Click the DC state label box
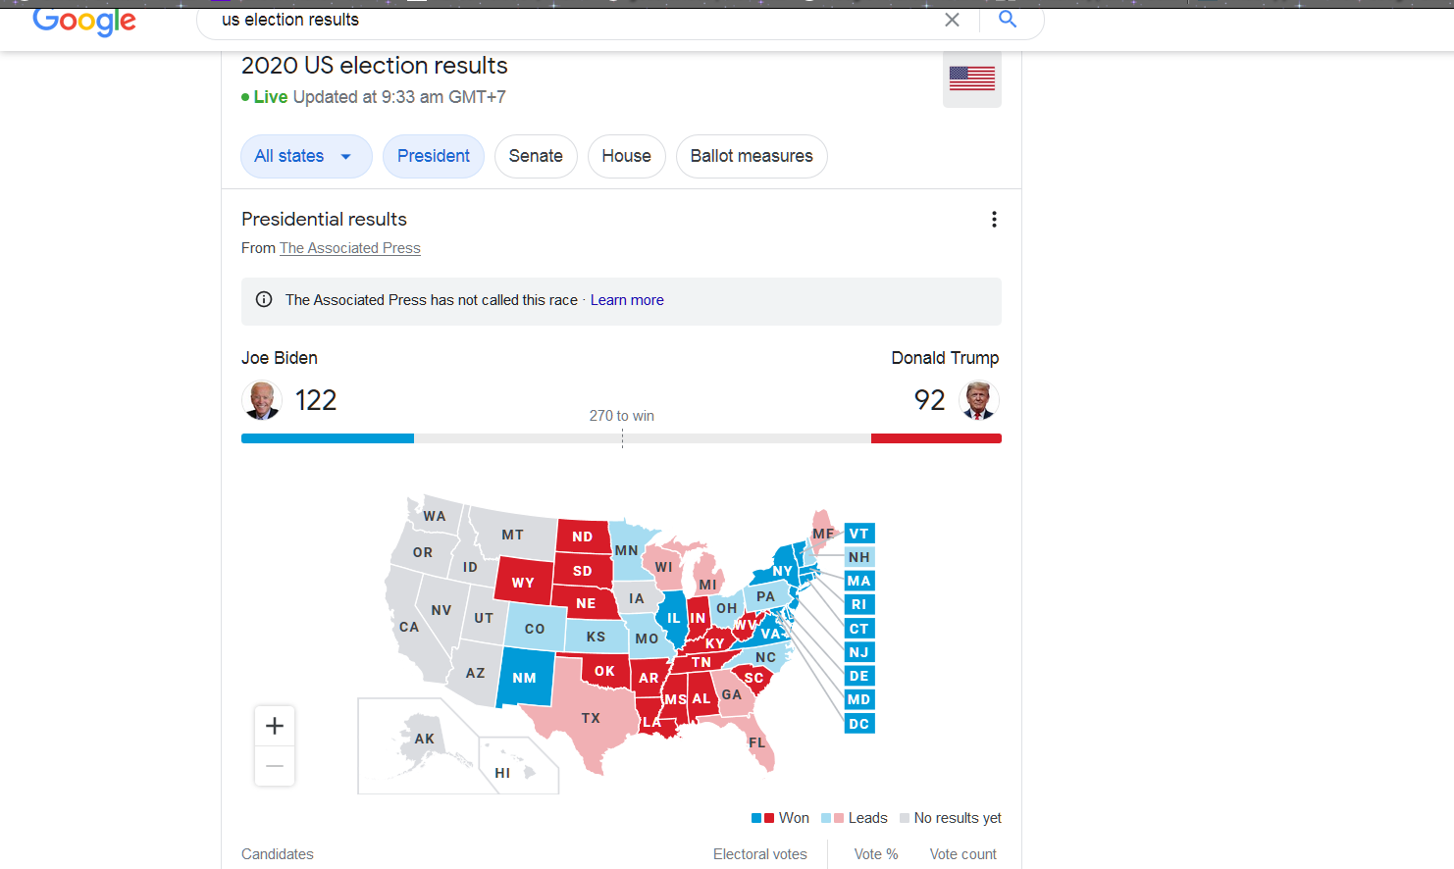This screenshot has width=1454, height=869. (858, 724)
